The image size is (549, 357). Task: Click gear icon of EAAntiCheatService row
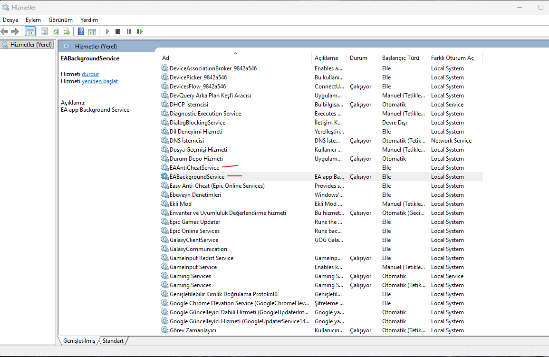164,167
